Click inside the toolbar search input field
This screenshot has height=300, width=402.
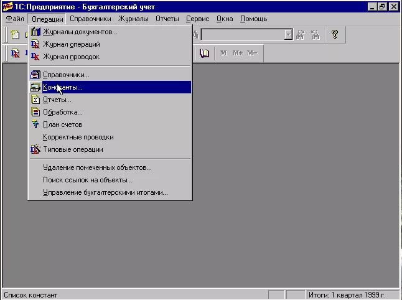pyautogui.click(x=243, y=35)
